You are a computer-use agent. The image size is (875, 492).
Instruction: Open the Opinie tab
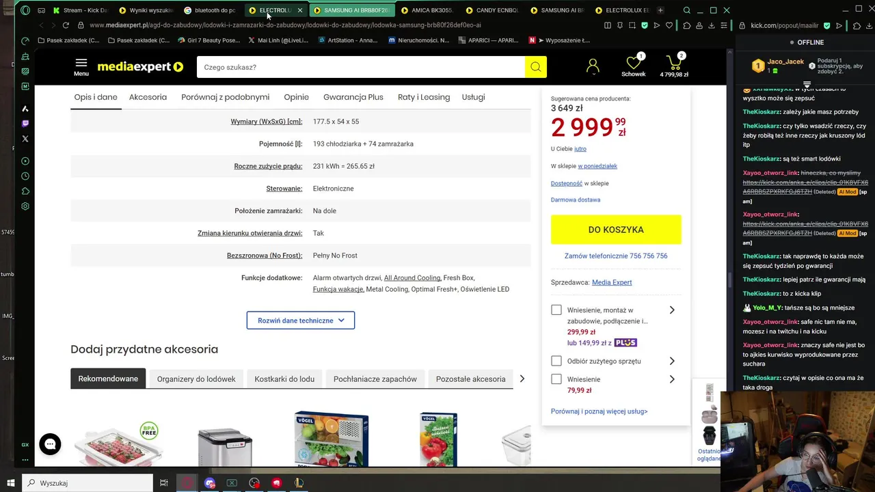pos(297,97)
